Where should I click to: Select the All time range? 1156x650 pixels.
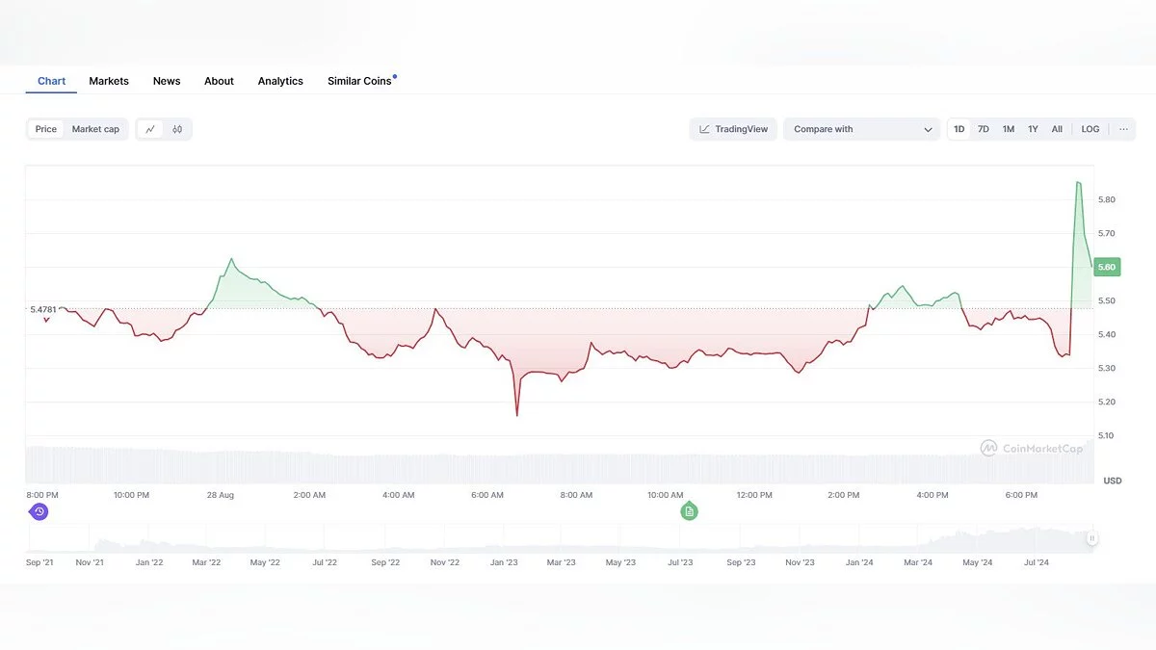1057,129
